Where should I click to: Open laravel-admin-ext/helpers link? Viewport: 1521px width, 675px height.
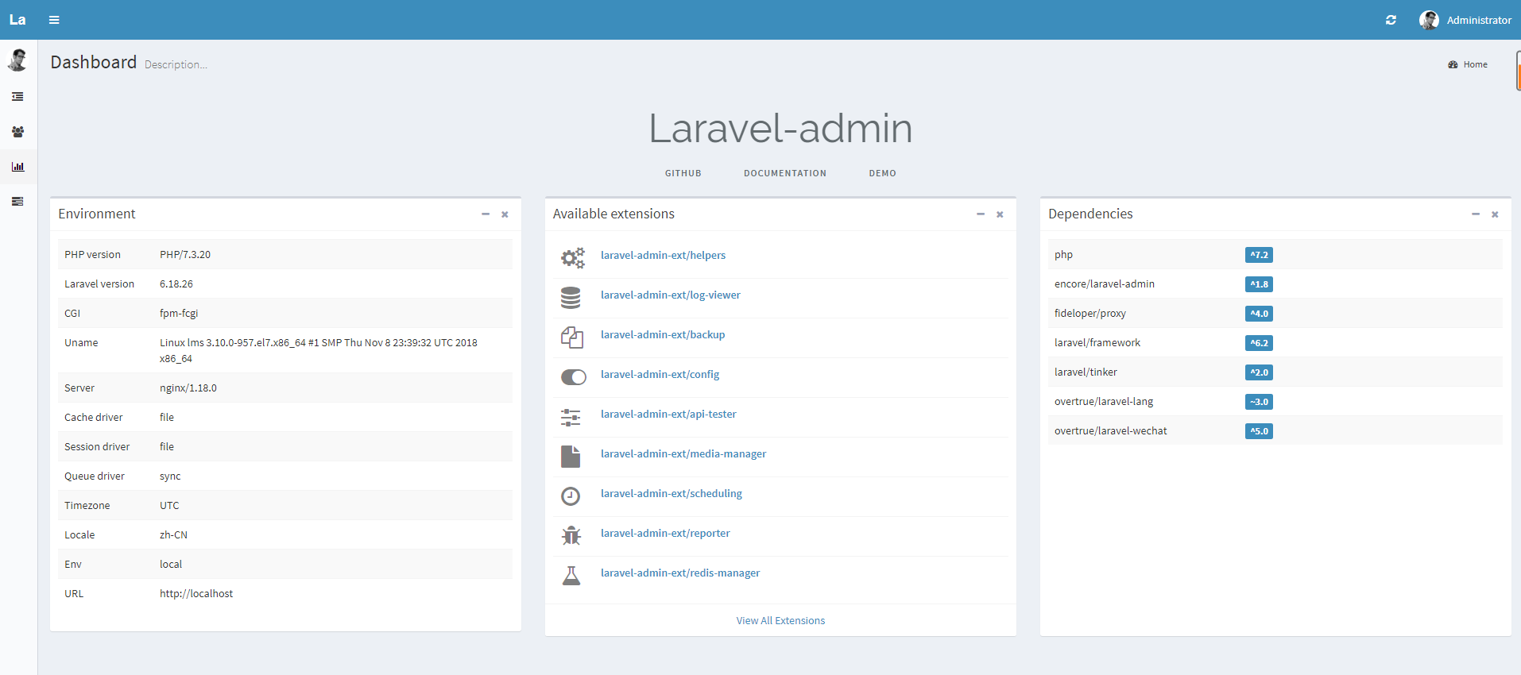(663, 255)
